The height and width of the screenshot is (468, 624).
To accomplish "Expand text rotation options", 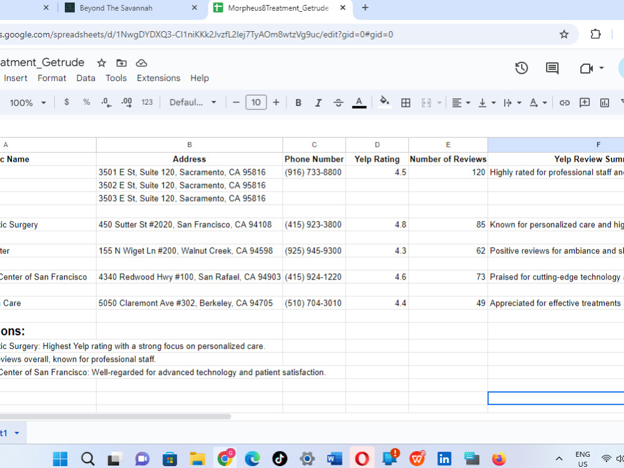I will tap(545, 103).
